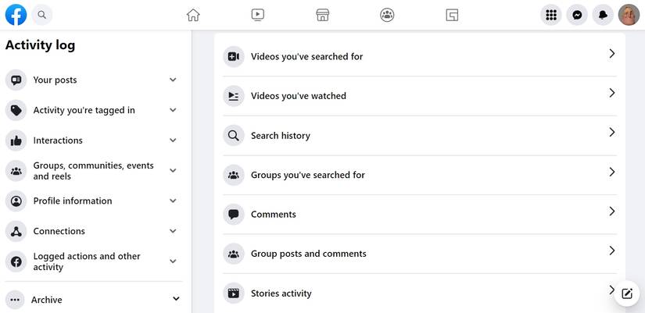Open the Gaming icon in top bar

[452, 15]
